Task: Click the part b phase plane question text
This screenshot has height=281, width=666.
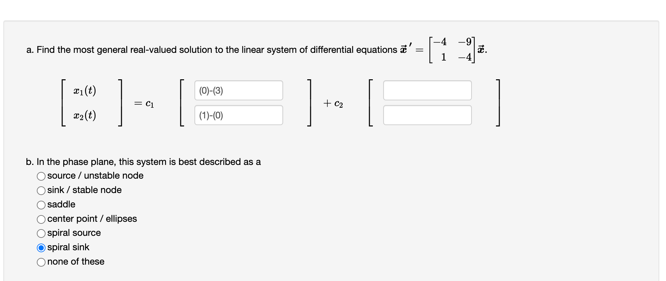Action: (x=143, y=162)
